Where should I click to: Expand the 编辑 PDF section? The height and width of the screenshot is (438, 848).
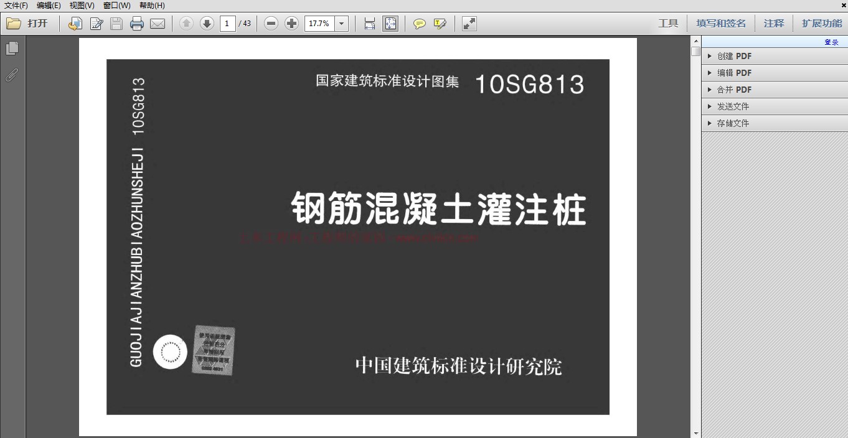(775, 73)
